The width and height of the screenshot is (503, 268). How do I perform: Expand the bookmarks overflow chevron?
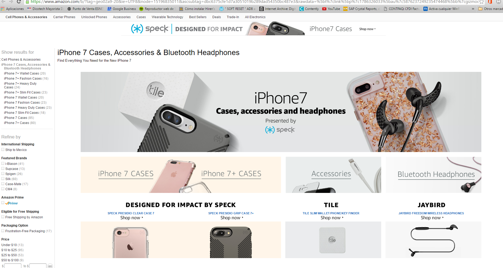click(x=473, y=9)
